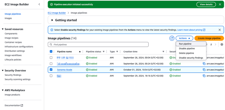Choose Disable pipeline from Actions menu
Screen dimensions: 225x110
191,49
